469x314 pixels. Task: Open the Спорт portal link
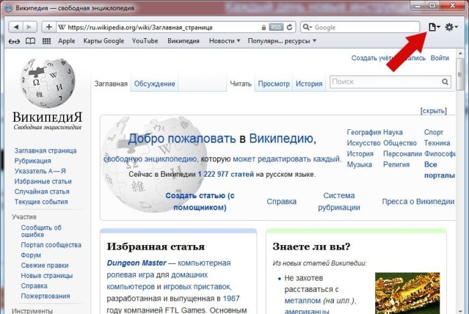click(x=433, y=132)
